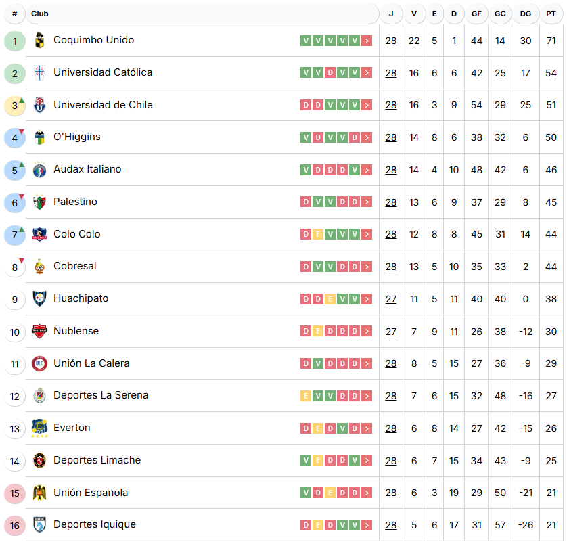Click Deportes La Serena's yellow draw badge
The height and width of the screenshot is (542, 567).
[x=306, y=396]
